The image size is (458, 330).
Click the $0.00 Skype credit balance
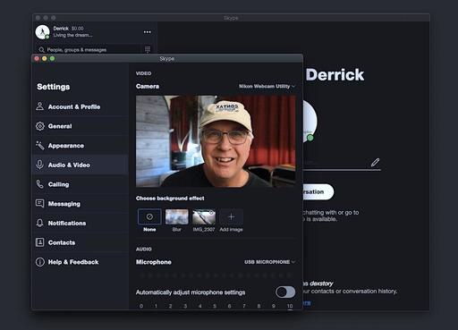coord(78,29)
